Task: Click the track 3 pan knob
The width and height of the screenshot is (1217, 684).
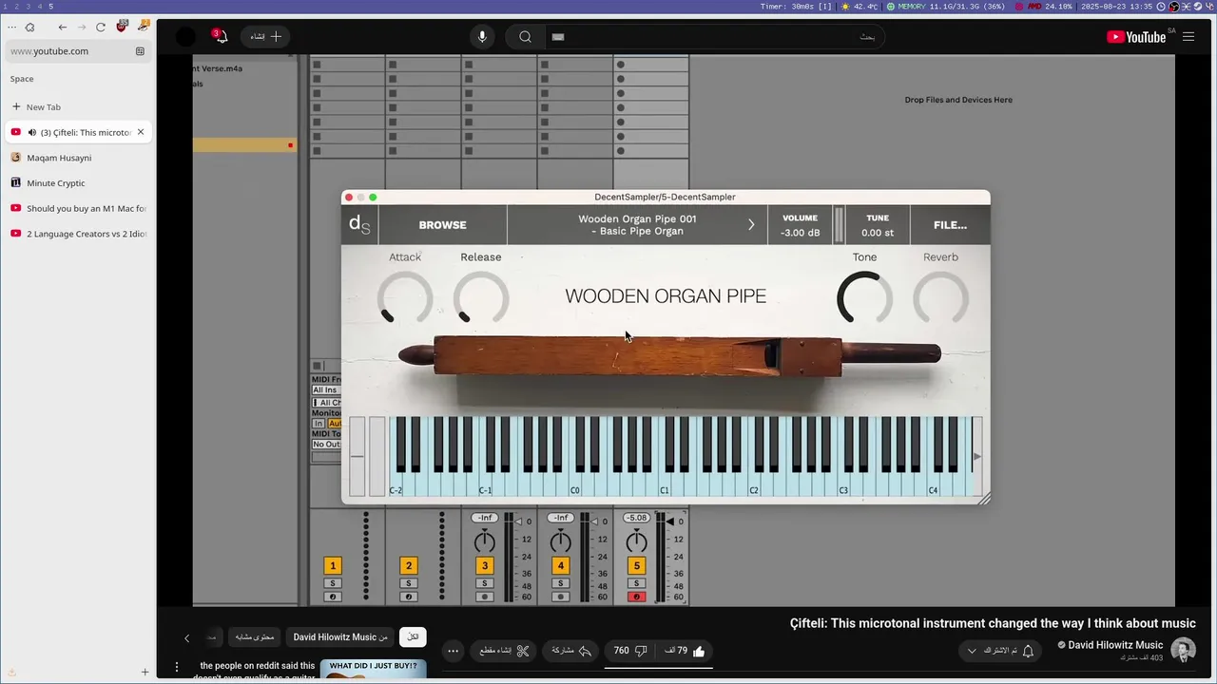Action: coord(485,541)
